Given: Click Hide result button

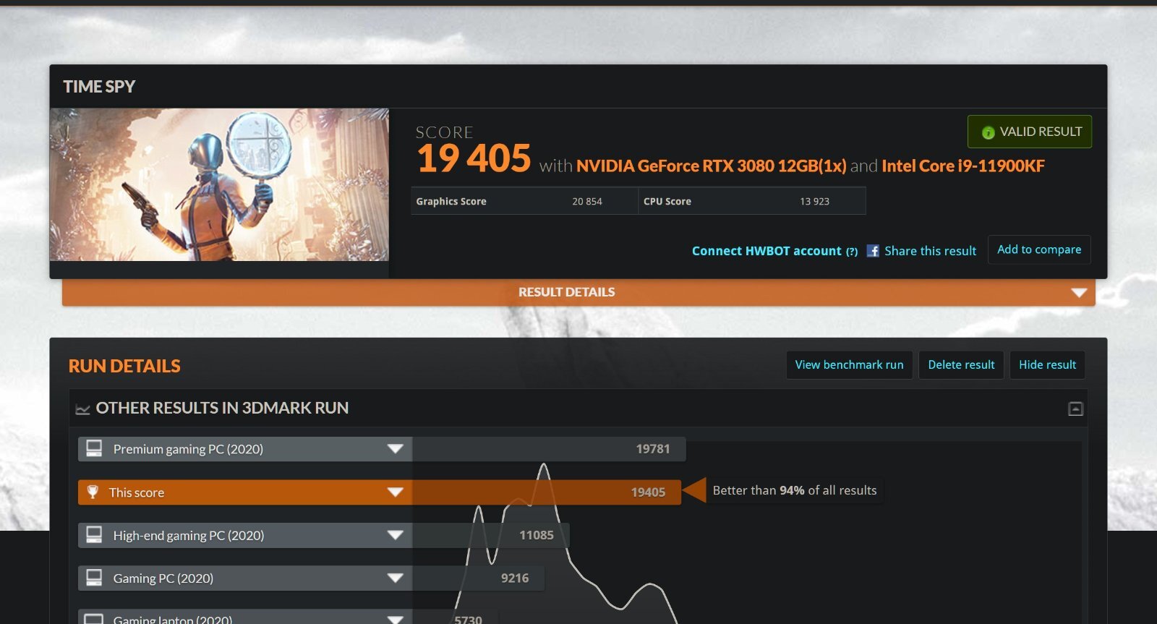Looking at the screenshot, I should click(x=1047, y=364).
